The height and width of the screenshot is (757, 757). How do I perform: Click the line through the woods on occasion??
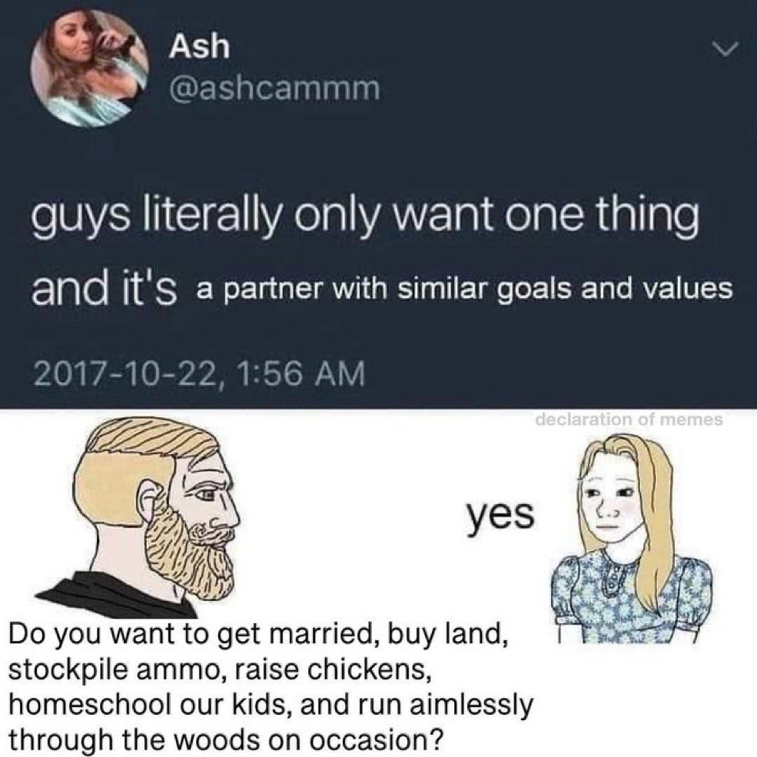[226, 739]
